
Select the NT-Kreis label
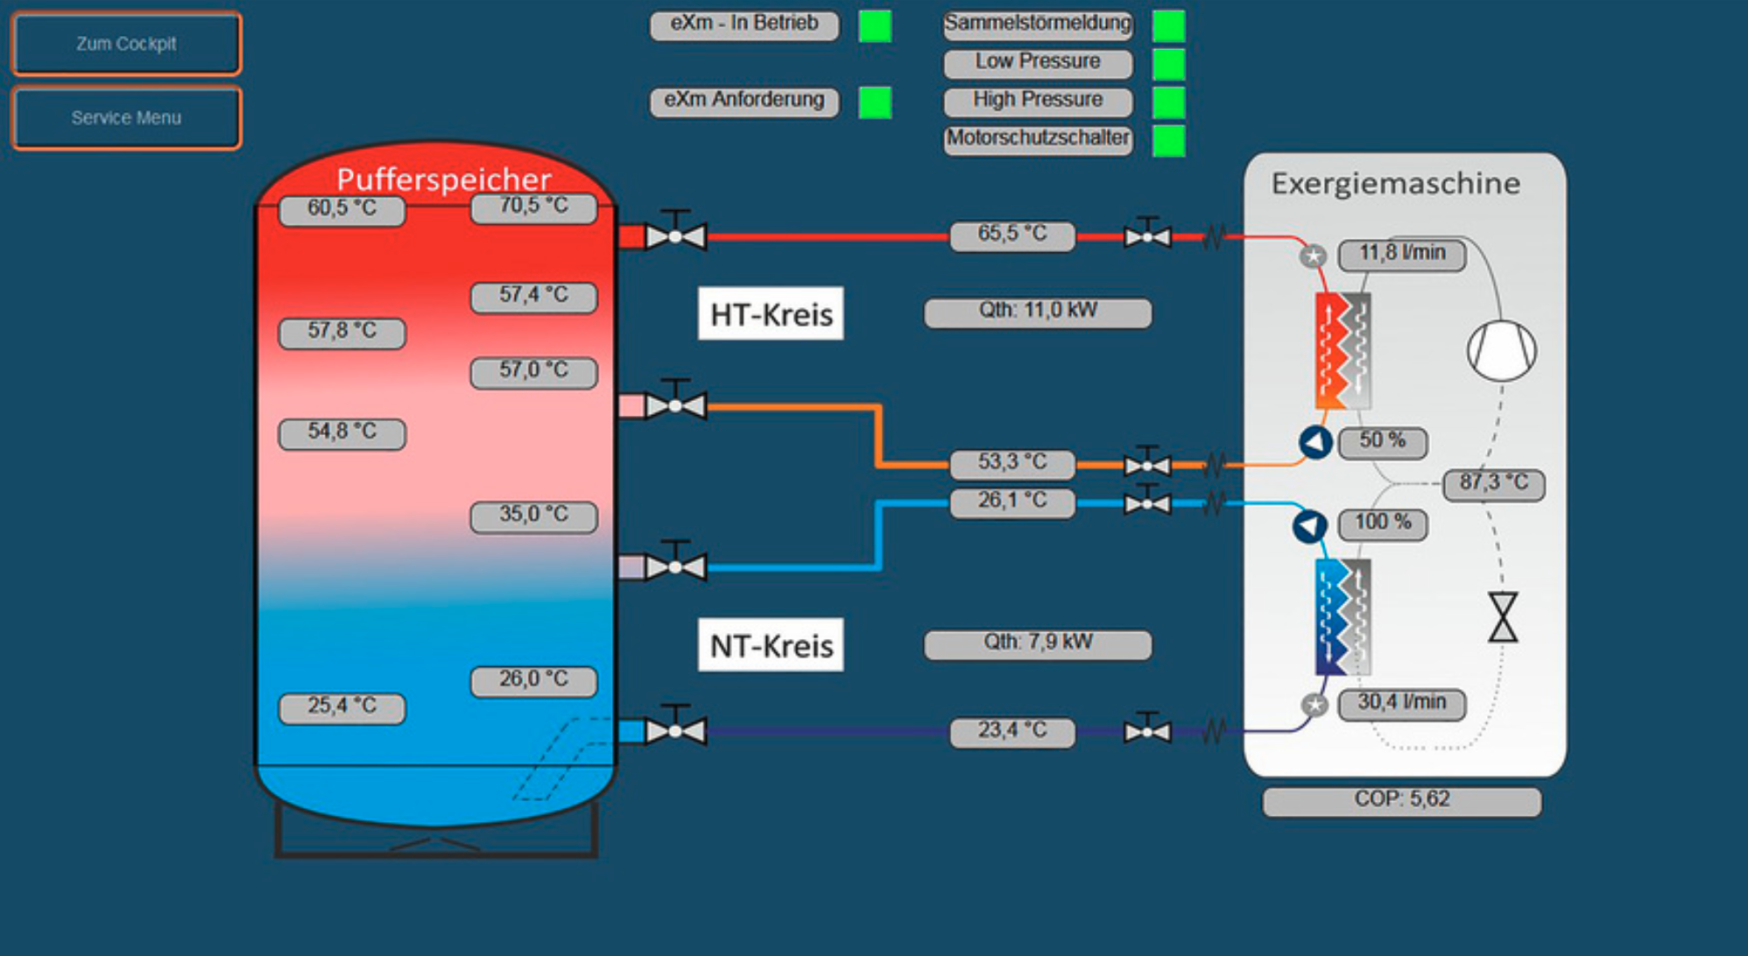click(x=771, y=645)
